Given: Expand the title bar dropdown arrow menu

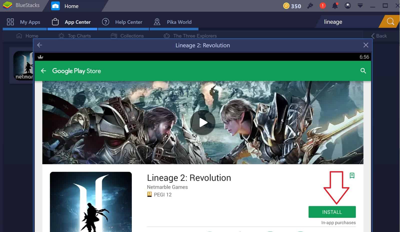Looking at the screenshot, I should (x=360, y=6).
